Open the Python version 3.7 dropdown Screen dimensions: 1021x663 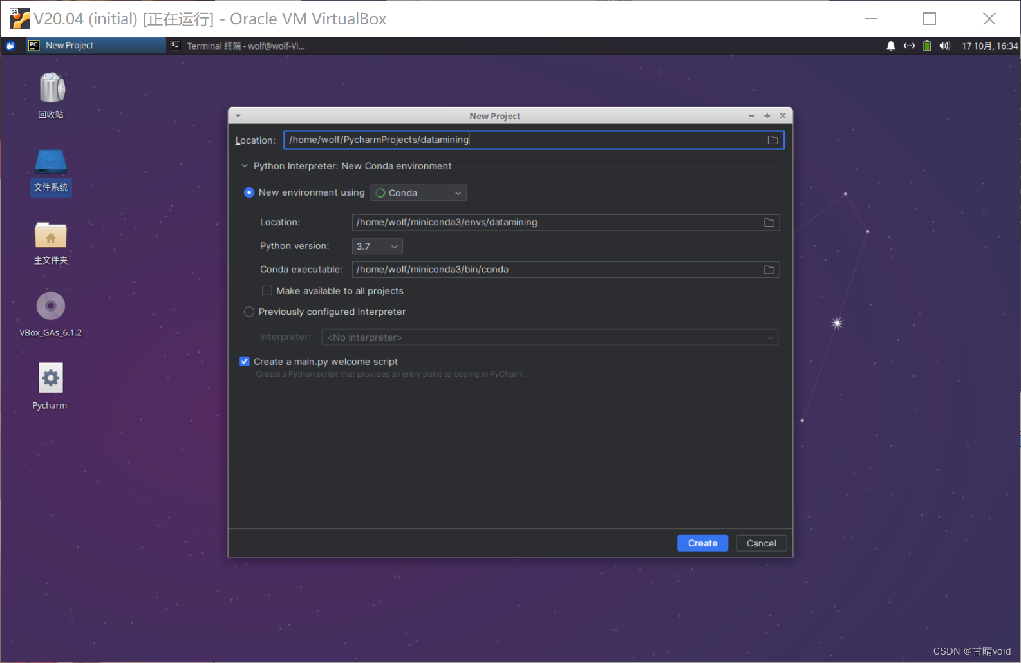point(377,247)
